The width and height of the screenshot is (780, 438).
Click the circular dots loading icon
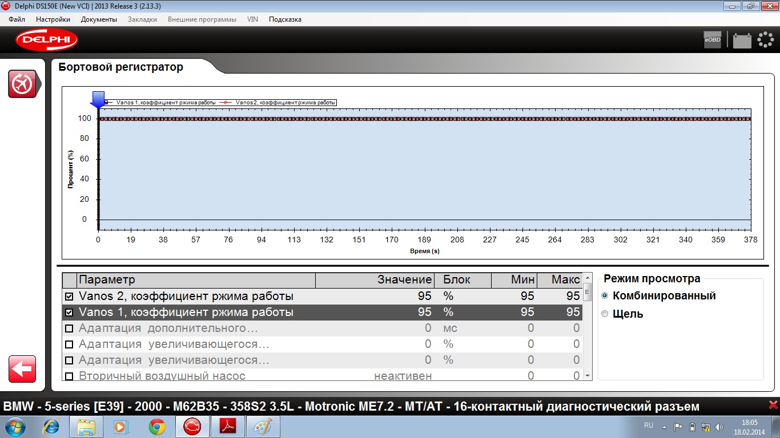pyautogui.click(x=765, y=40)
